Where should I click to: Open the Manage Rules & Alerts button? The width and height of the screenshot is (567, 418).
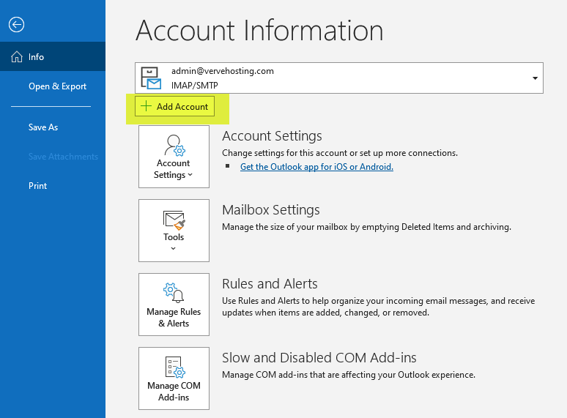coord(174,305)
